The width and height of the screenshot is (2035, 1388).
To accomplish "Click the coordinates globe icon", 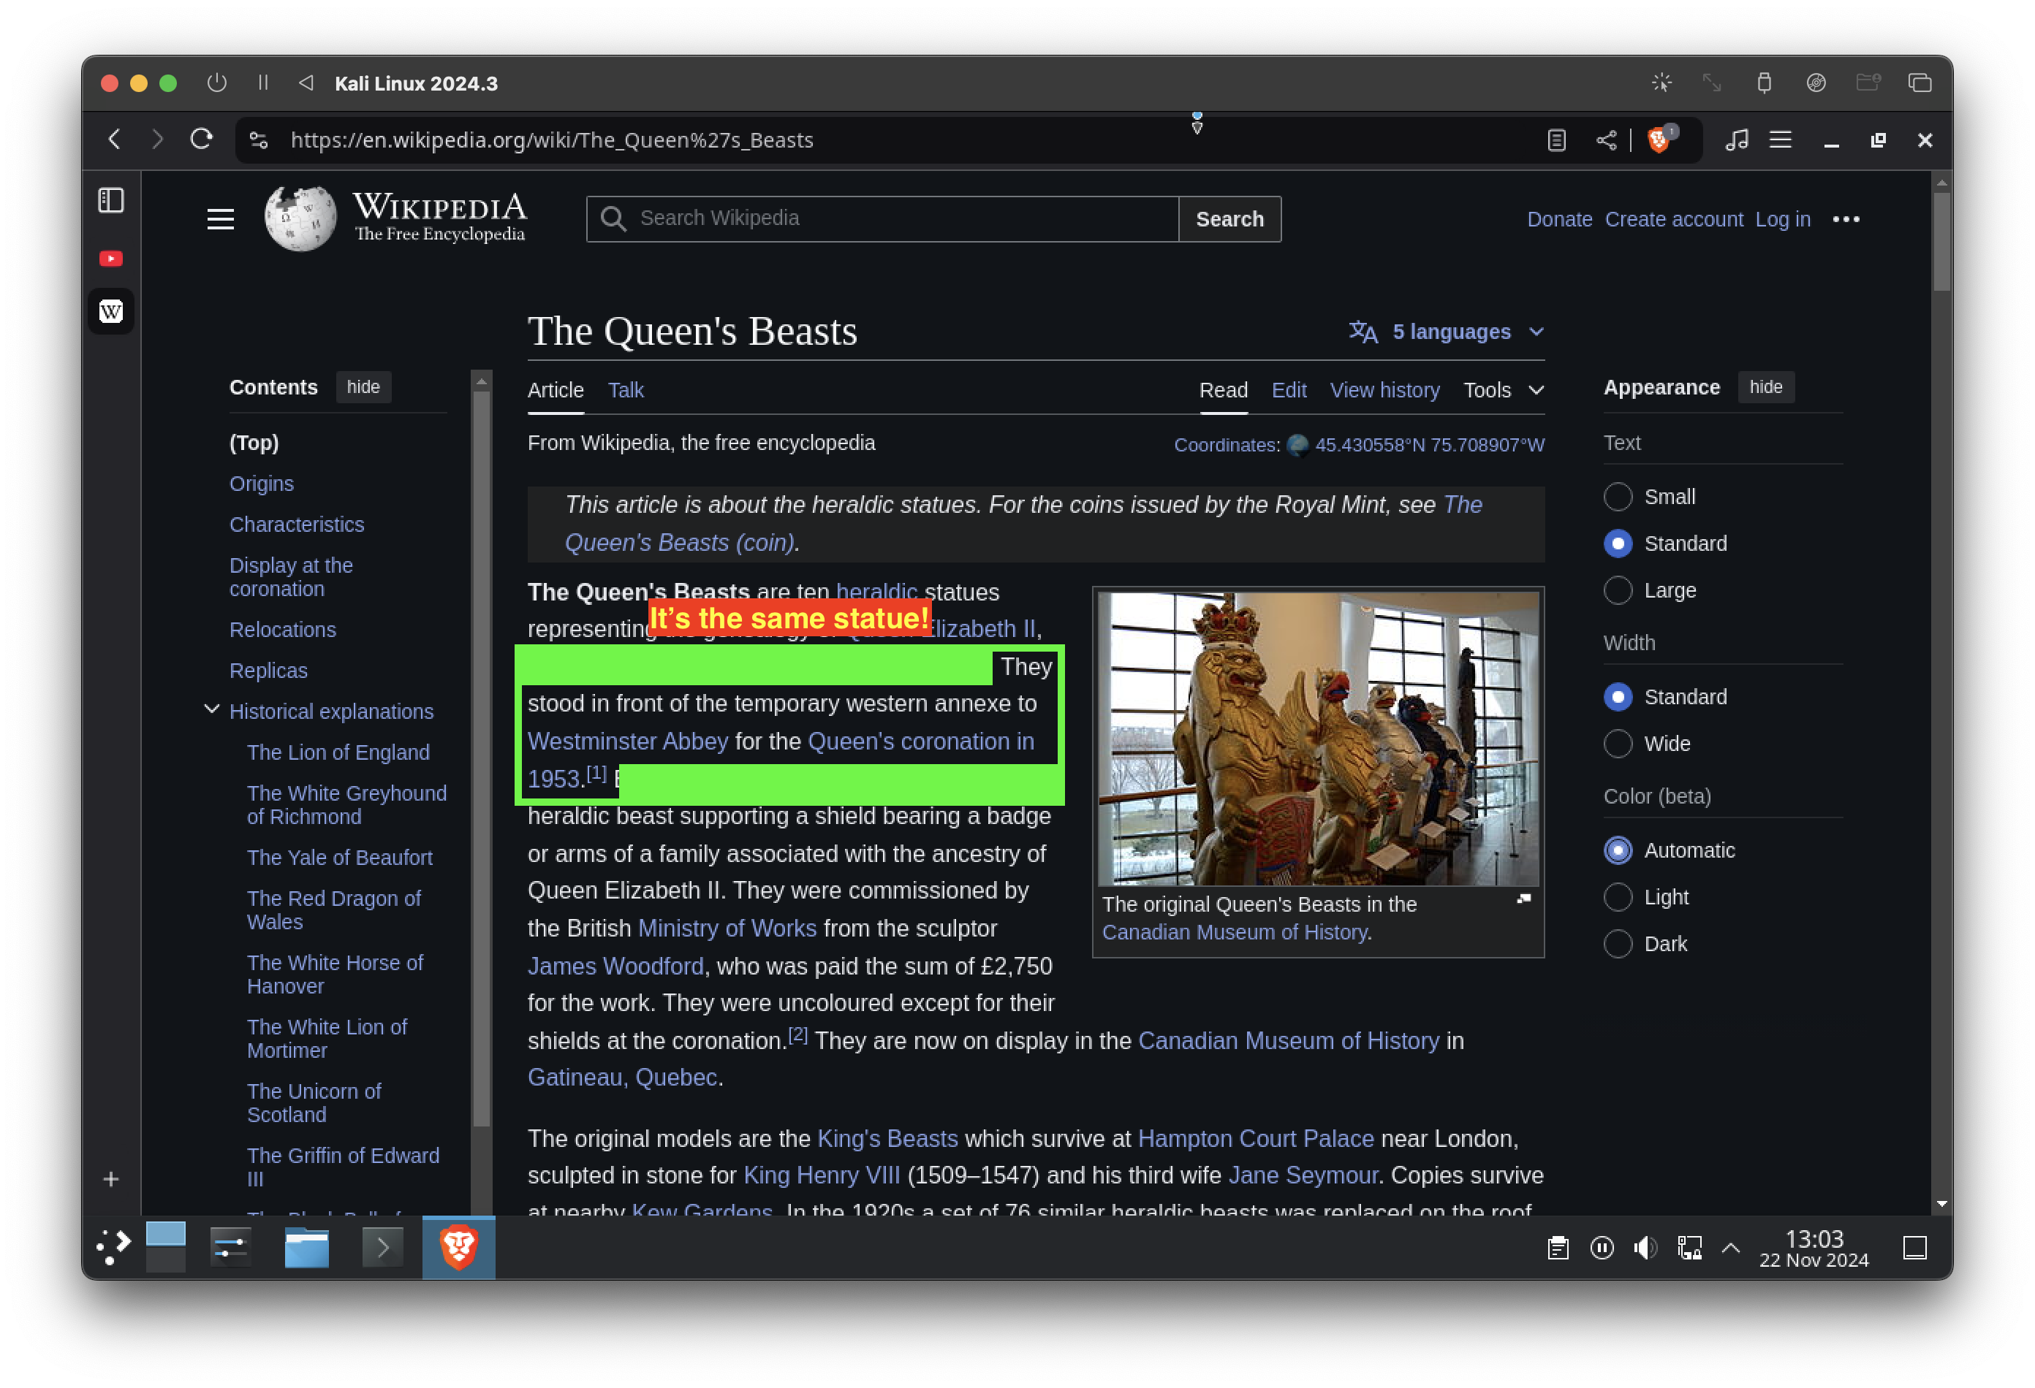I will [1297, 446].
